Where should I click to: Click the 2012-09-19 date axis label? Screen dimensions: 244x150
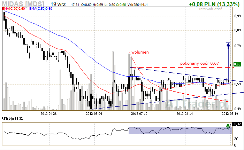coord(230,113)
